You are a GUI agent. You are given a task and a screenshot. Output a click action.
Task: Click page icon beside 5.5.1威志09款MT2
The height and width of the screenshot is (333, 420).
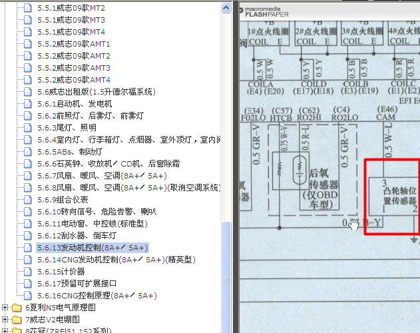pos(27,8)
